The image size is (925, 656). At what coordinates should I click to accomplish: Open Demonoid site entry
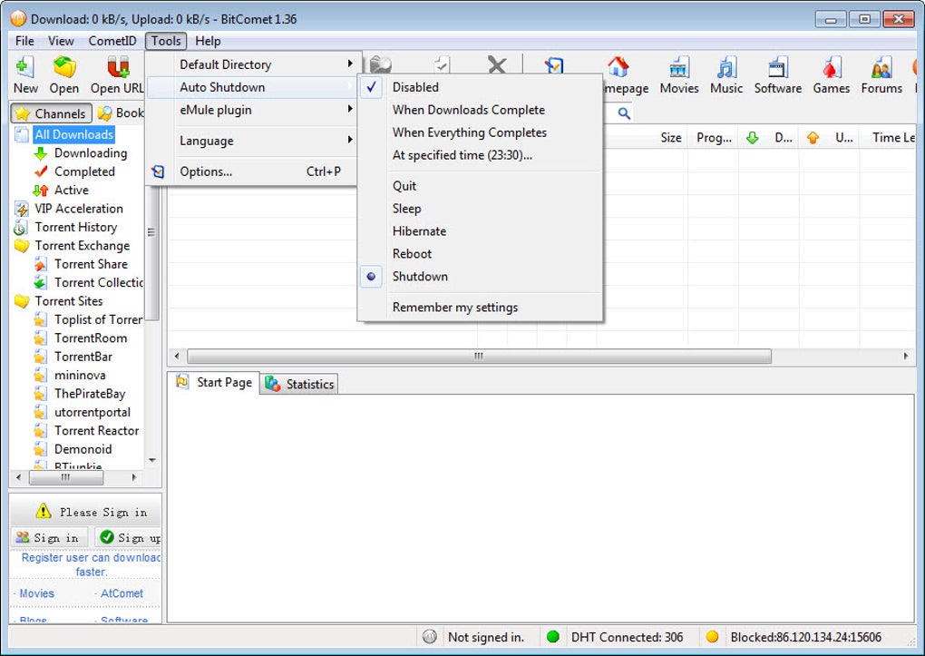pyautogui.click(x=83, y=449)
